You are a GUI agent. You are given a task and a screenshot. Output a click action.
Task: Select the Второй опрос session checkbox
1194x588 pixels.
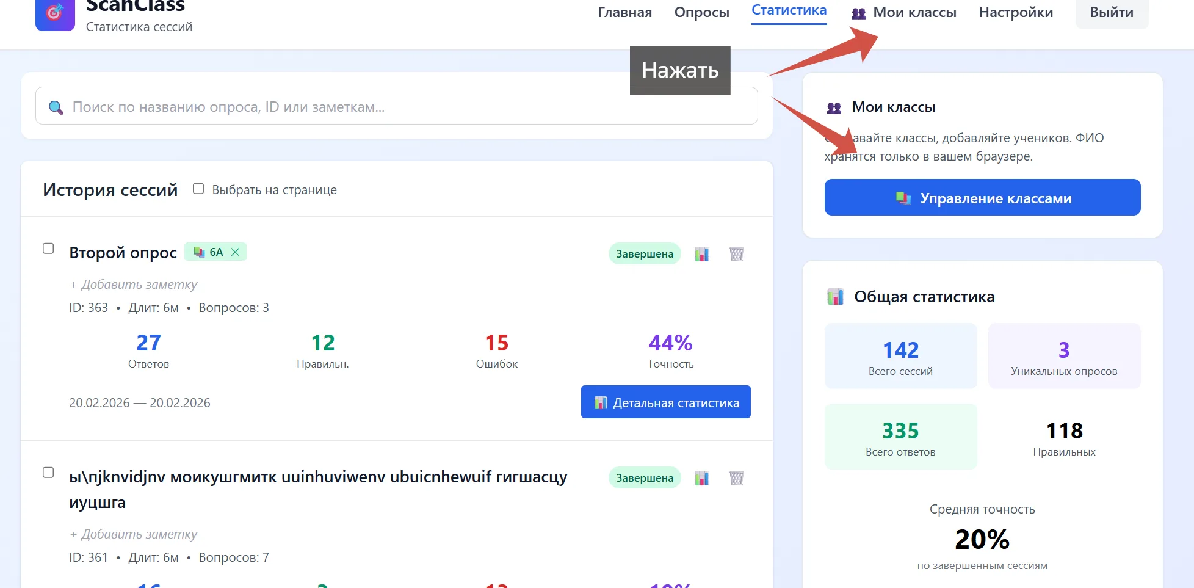[x=48, y=249]
